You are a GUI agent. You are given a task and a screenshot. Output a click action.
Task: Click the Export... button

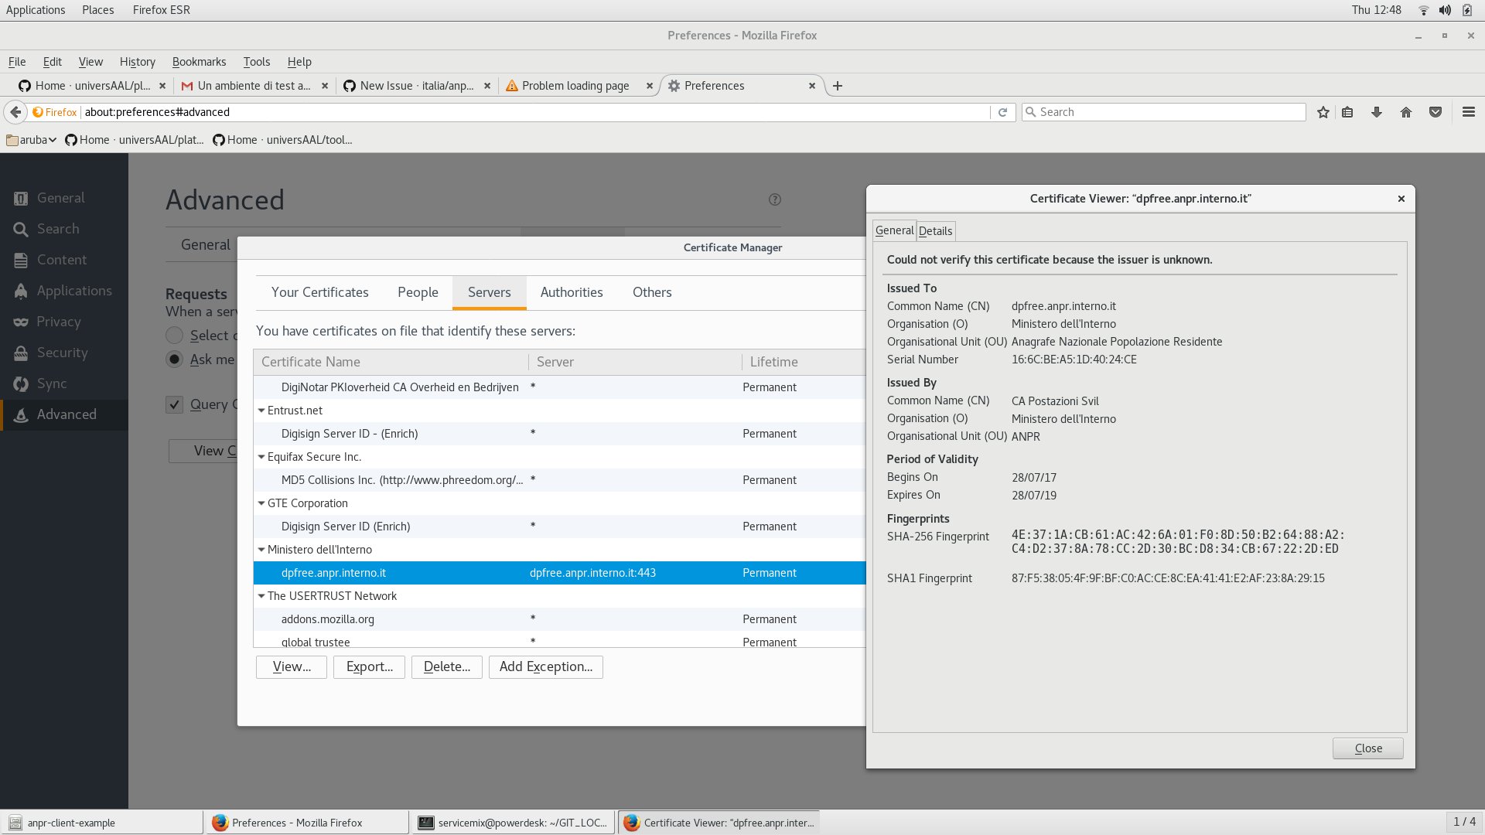[x=369, y=666]
